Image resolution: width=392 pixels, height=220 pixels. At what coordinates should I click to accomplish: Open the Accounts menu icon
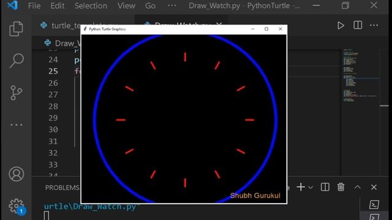point(17,174)
